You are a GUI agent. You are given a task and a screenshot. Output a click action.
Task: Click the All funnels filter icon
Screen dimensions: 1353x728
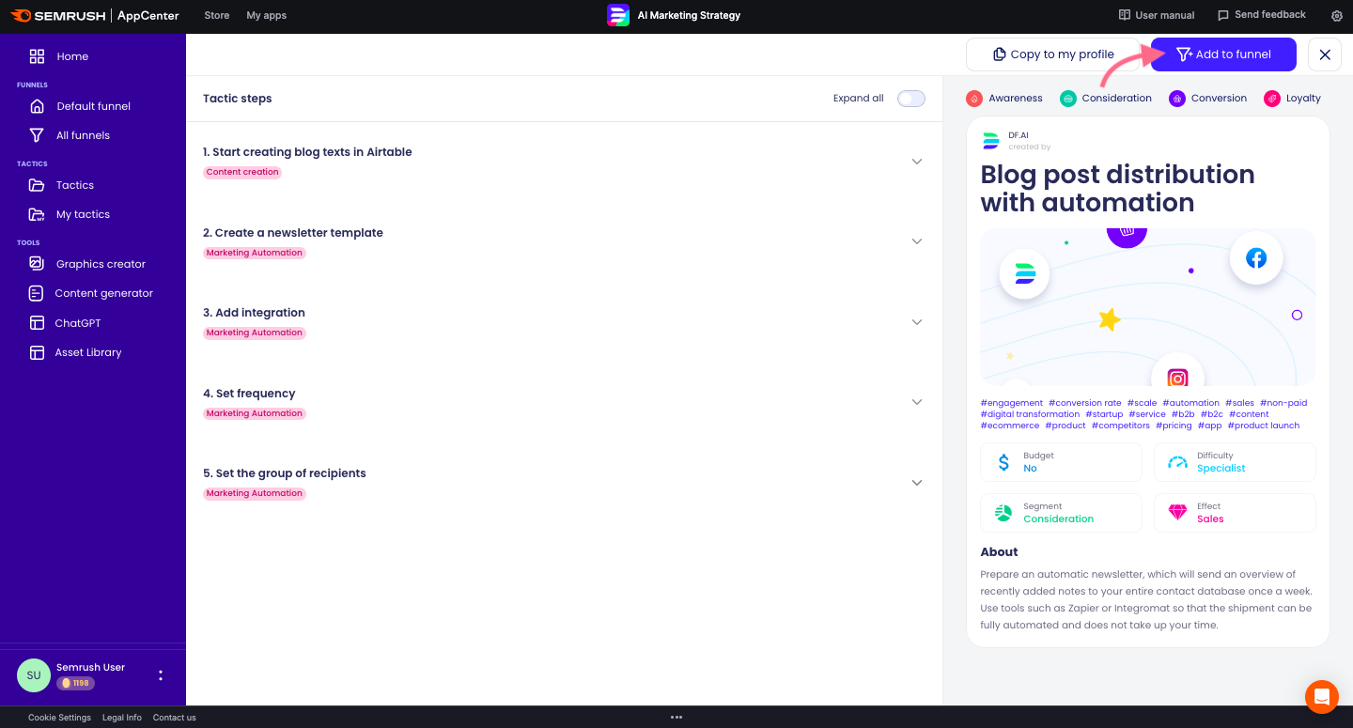[x=37, y=135]
